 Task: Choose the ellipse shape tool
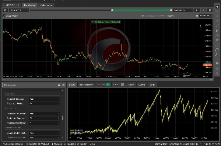[x=217, y=54]
